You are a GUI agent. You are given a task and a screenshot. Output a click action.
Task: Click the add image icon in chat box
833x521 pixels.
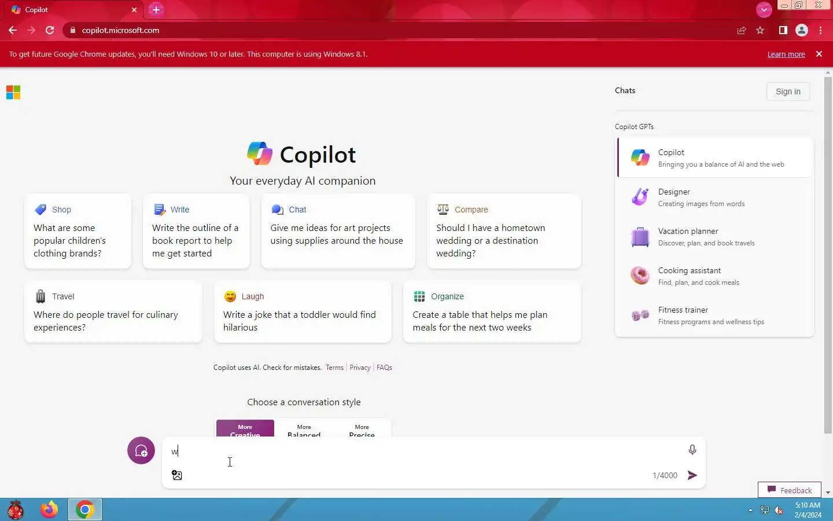click(177, 475)
